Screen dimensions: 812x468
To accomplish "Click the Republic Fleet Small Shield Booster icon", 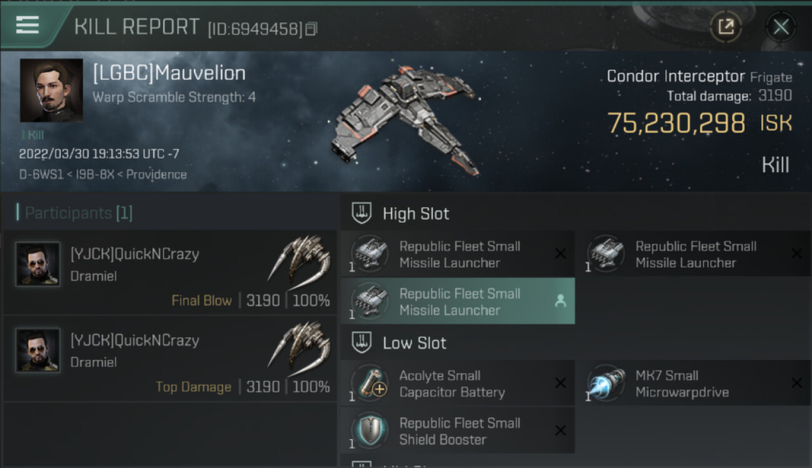I will click(370, 431).
